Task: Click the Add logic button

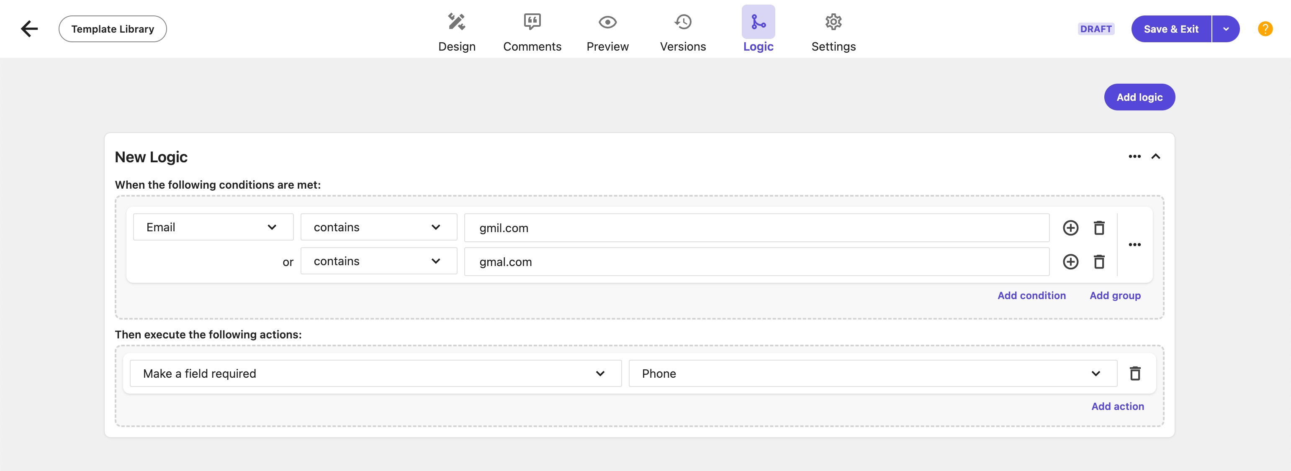Action: click(1139, 96)
